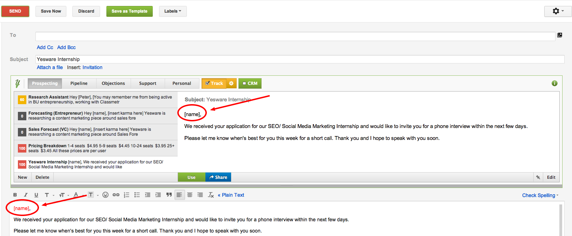The image size is (572, 236).
Task: Click the 0 badge on Sales Forecast (VC)
Action: click(22, 132)
